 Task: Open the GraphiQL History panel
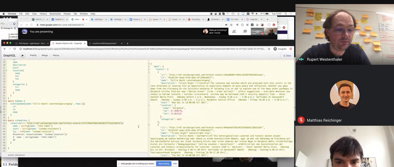click(x=56, y=55)
